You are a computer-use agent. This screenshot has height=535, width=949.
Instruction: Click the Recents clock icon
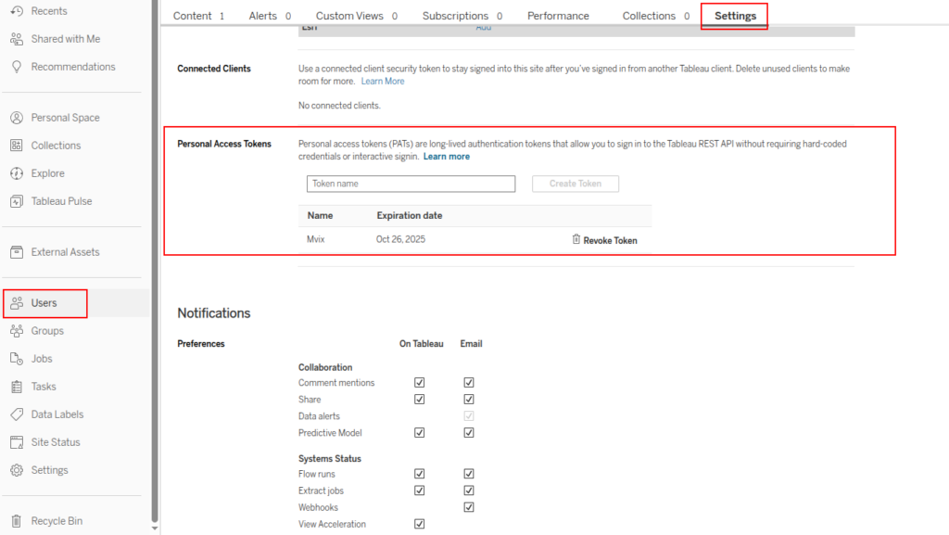pos(17,11)
